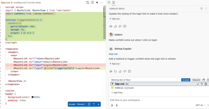Redo last edit in Copilot Edits header
Image resolution: width=209 pixels, height=109 pixels.
tap(206, 9)
